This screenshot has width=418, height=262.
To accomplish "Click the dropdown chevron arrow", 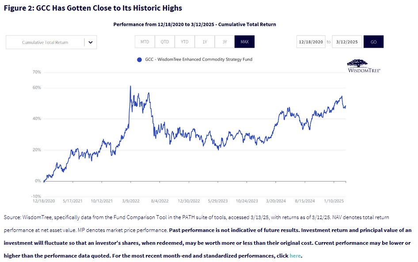I will (90, 42).
